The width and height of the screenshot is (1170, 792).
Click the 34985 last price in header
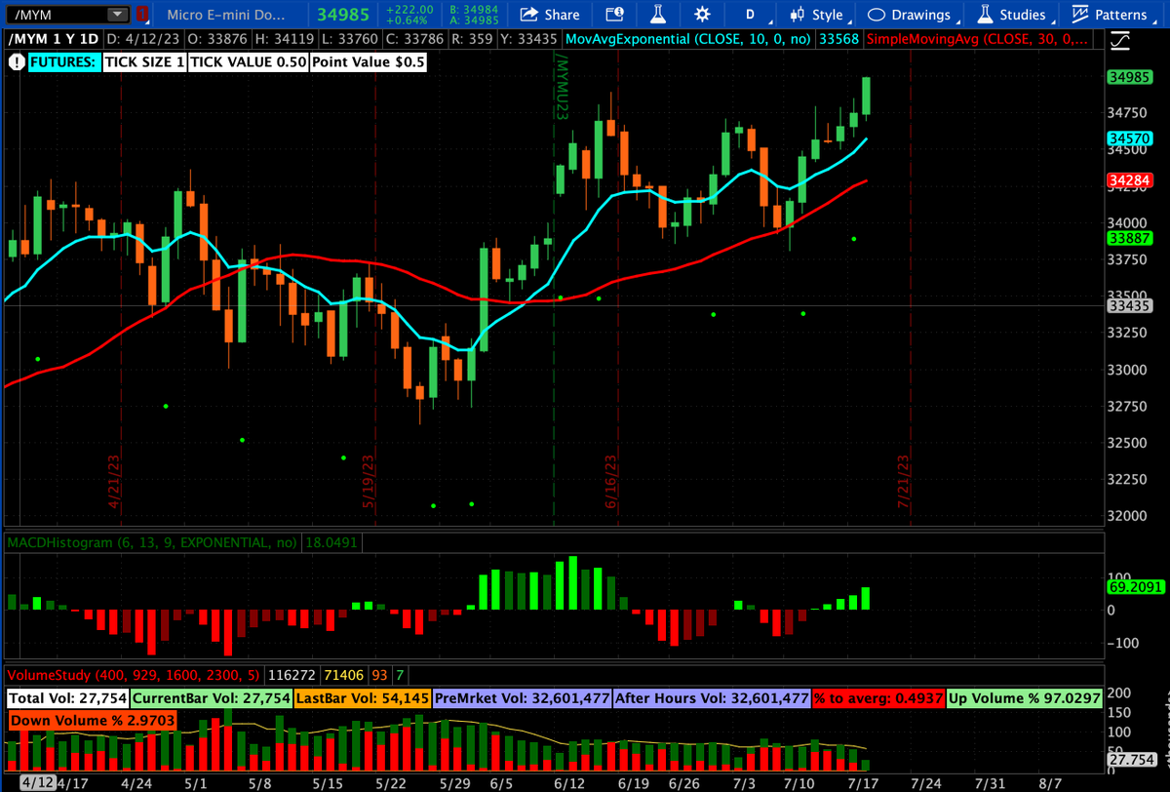tap(343, 15)
